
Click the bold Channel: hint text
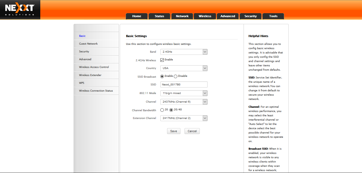(254, 107)
